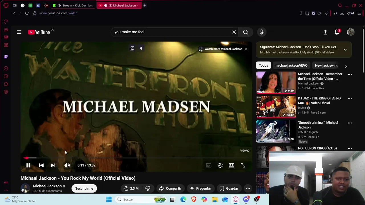Image resolution: width=365 pixels, height=205 pixels.
Task: Click the "Guardar" save button
Action: click(229, 188)
